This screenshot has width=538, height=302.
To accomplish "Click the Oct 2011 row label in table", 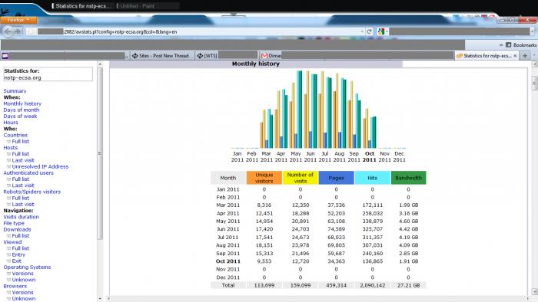I will point(227,261).
